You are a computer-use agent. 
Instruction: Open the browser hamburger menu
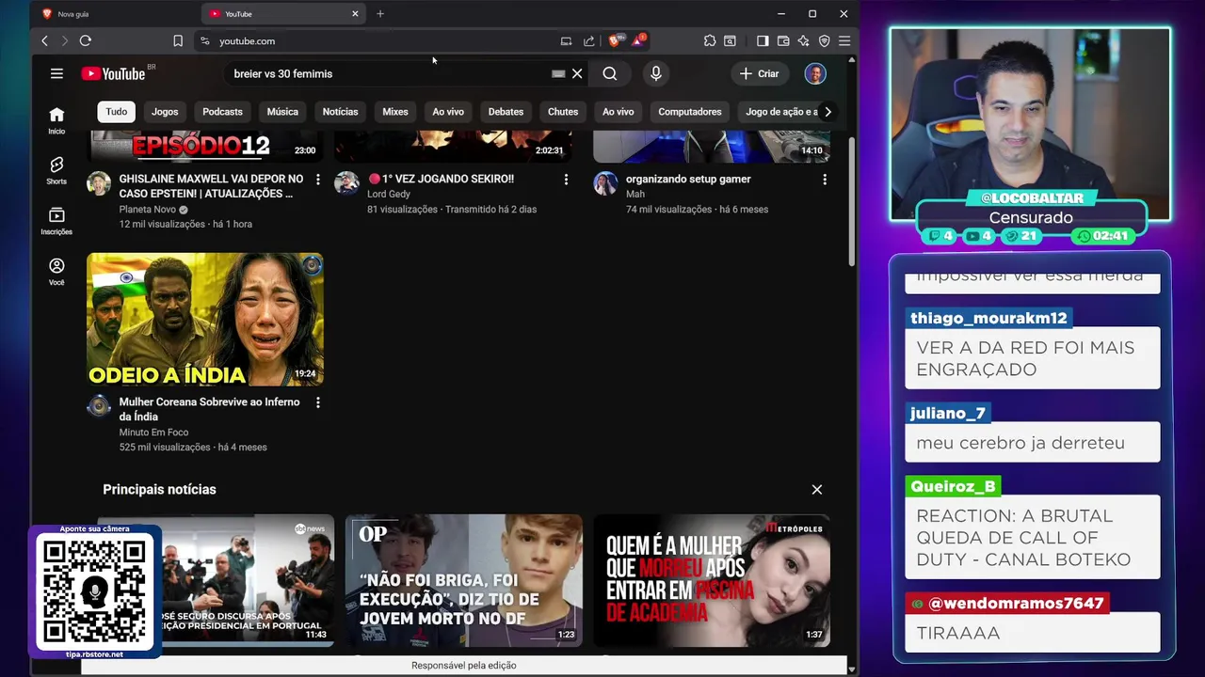[x=844, y=40]
